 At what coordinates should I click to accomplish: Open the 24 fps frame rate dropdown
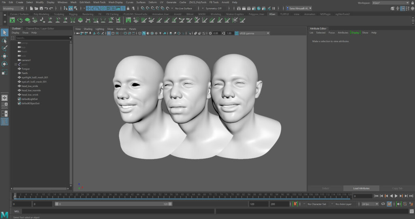click(370, 204)
